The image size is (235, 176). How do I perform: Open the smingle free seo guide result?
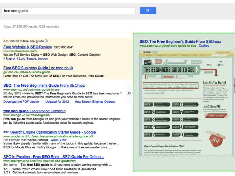pyautogui.click(x=34, y=111)
